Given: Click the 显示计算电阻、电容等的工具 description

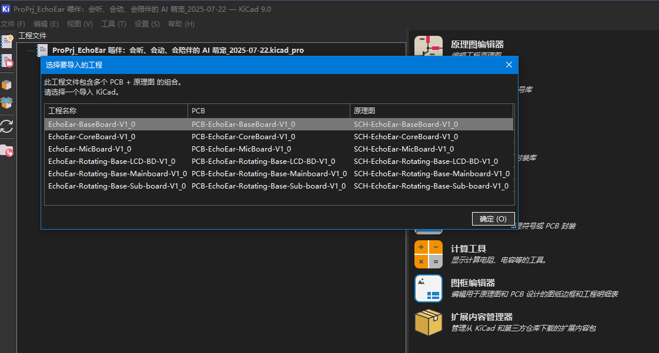Looking at the screenshot, I should pos(499,260).
